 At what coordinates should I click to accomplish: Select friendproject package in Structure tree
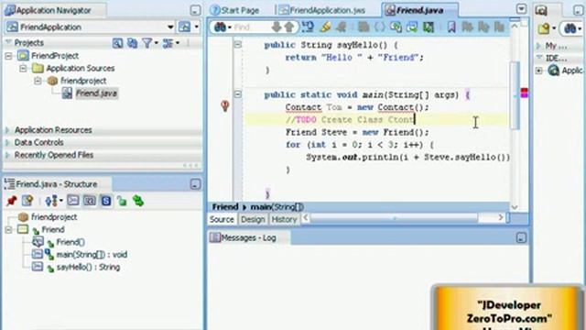point(54,217)
